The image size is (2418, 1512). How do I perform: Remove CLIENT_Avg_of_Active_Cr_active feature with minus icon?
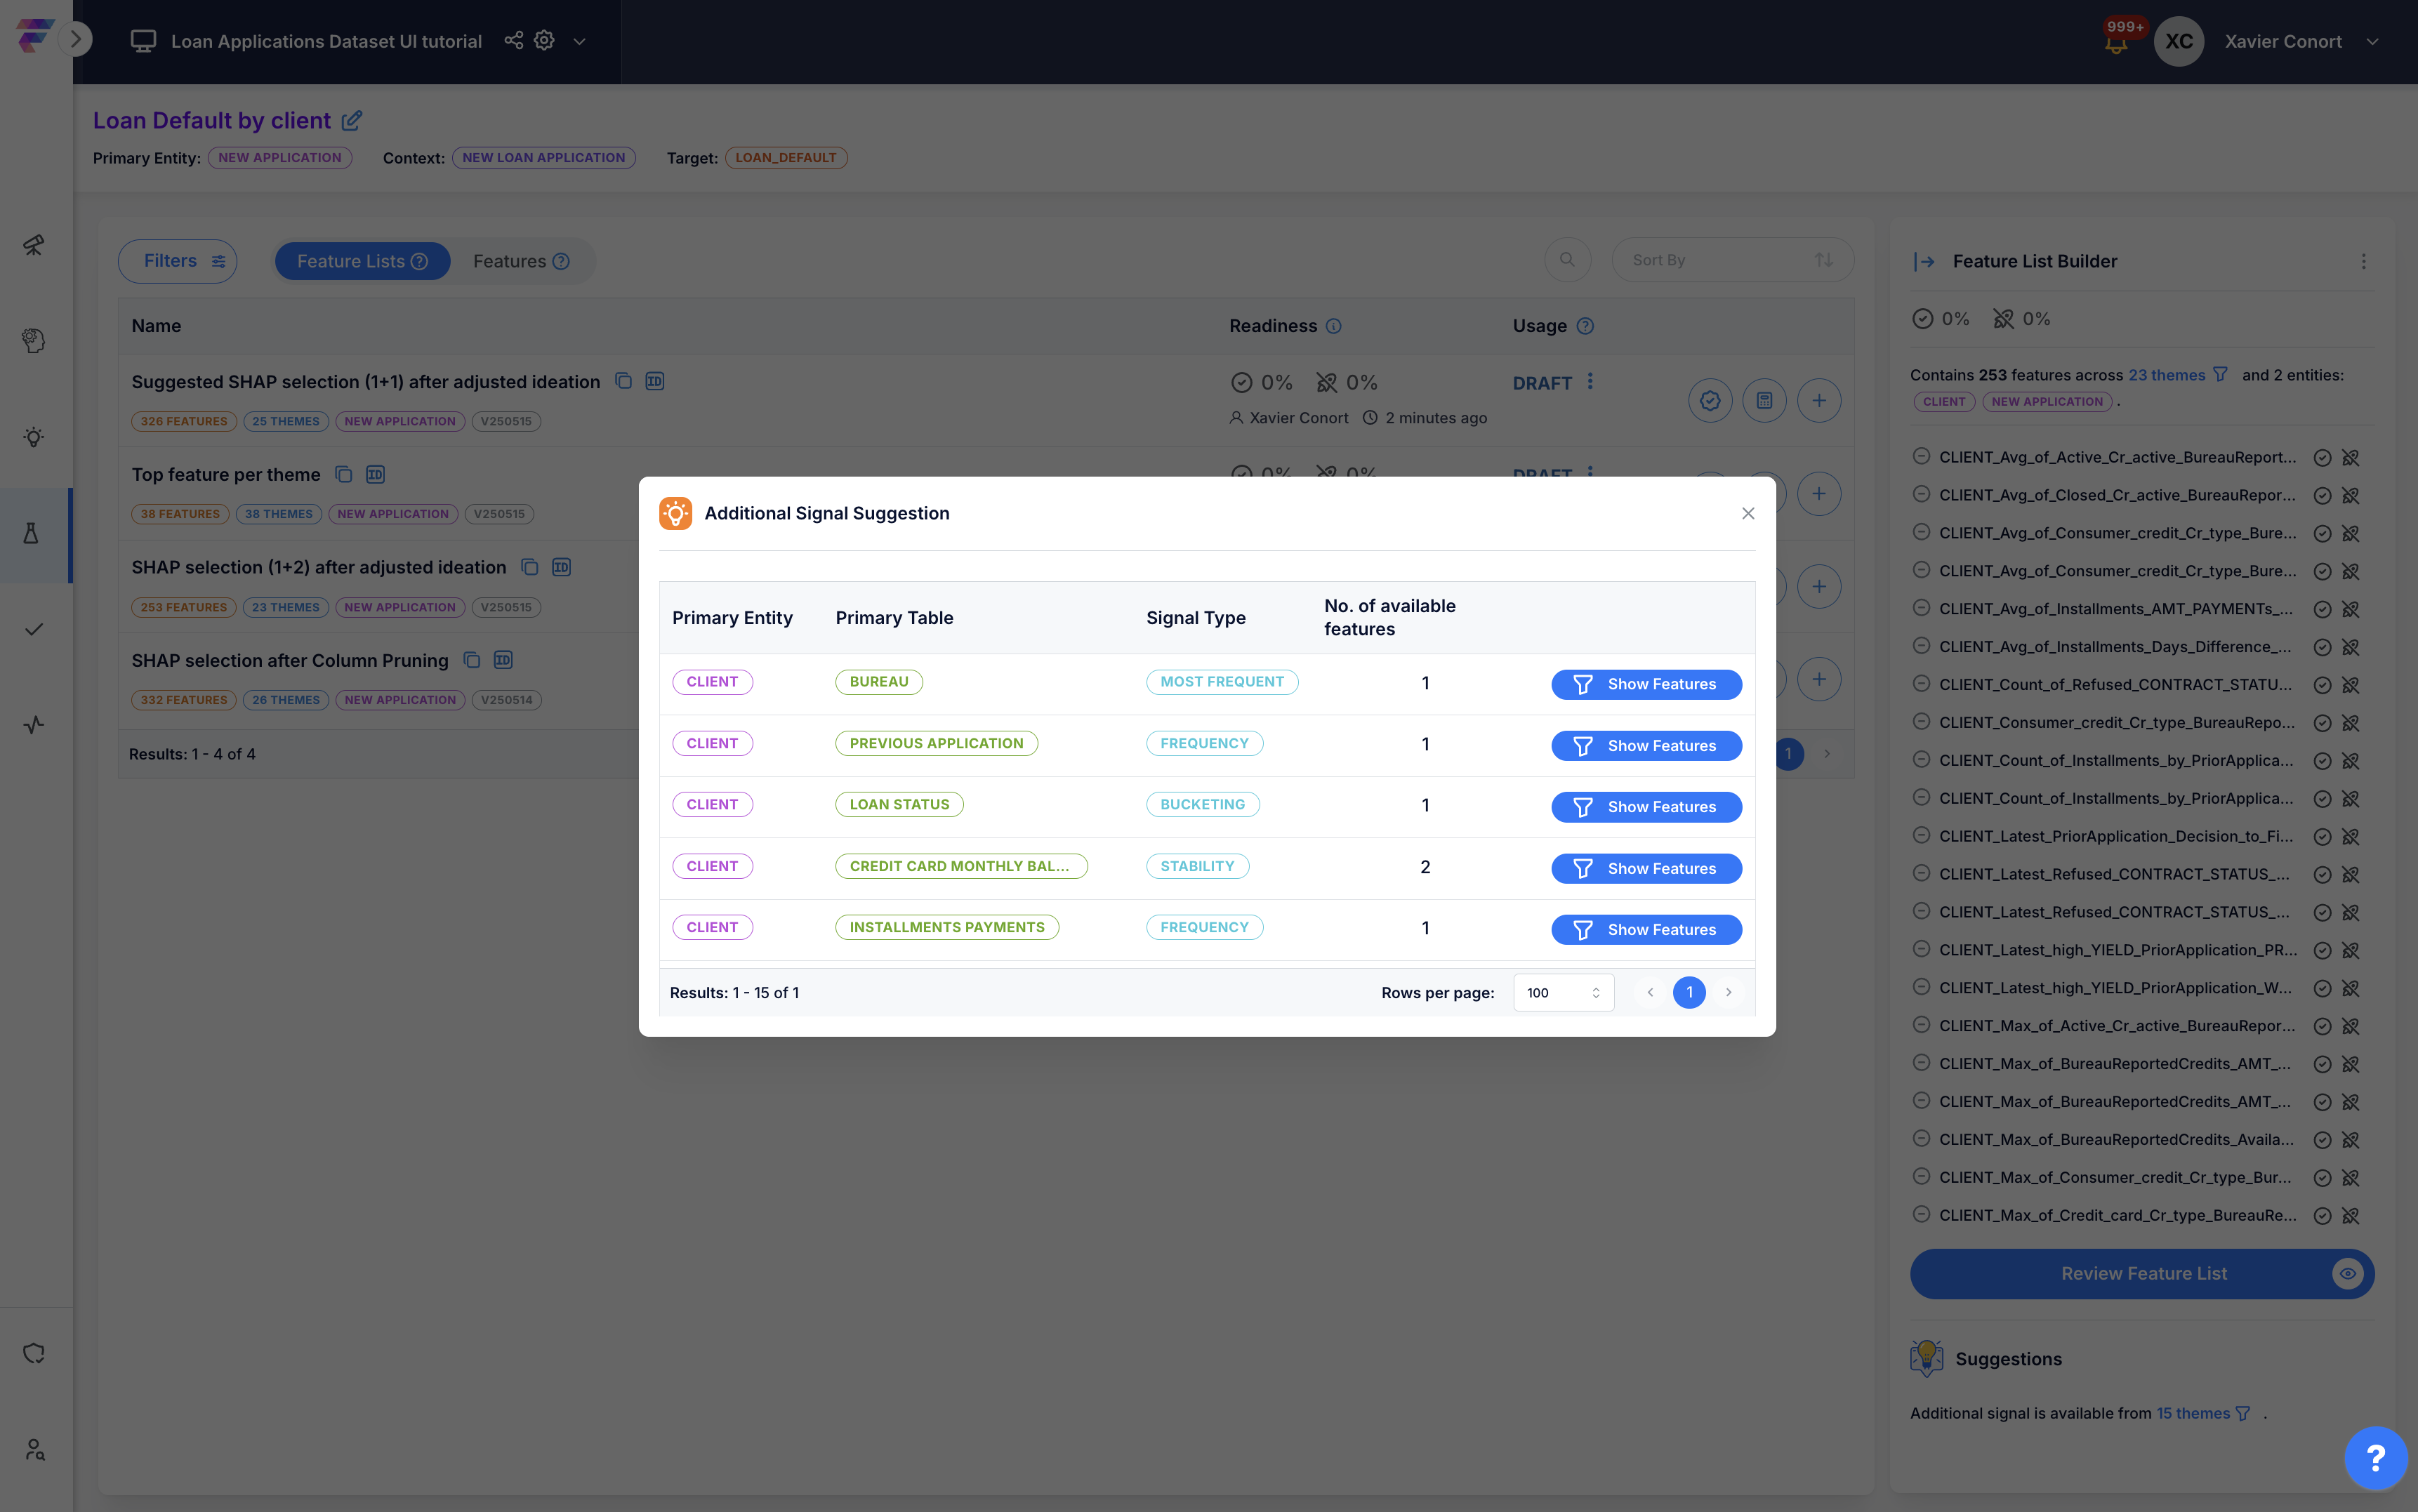coord(1920,456)
